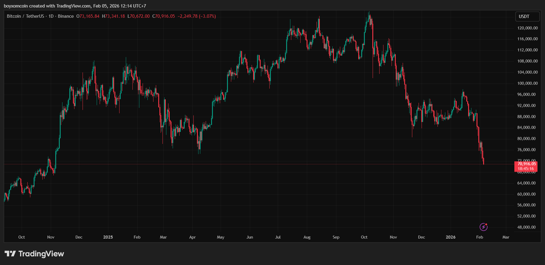545x265 pixels.
Task: Click the Bitcoin / TetherUS symbol title
Action: 25,16
